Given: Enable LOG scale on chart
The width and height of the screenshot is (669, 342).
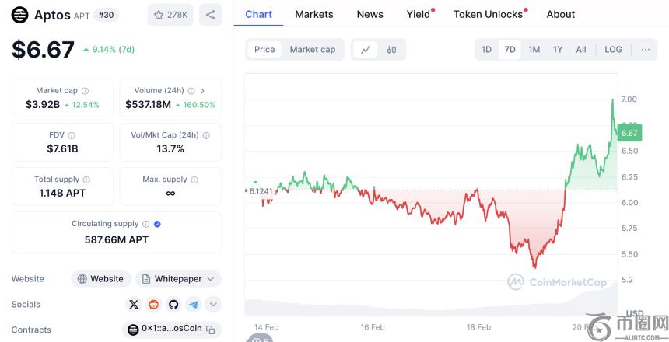Looking at the screenshot, I should click(x=613, y=50).
